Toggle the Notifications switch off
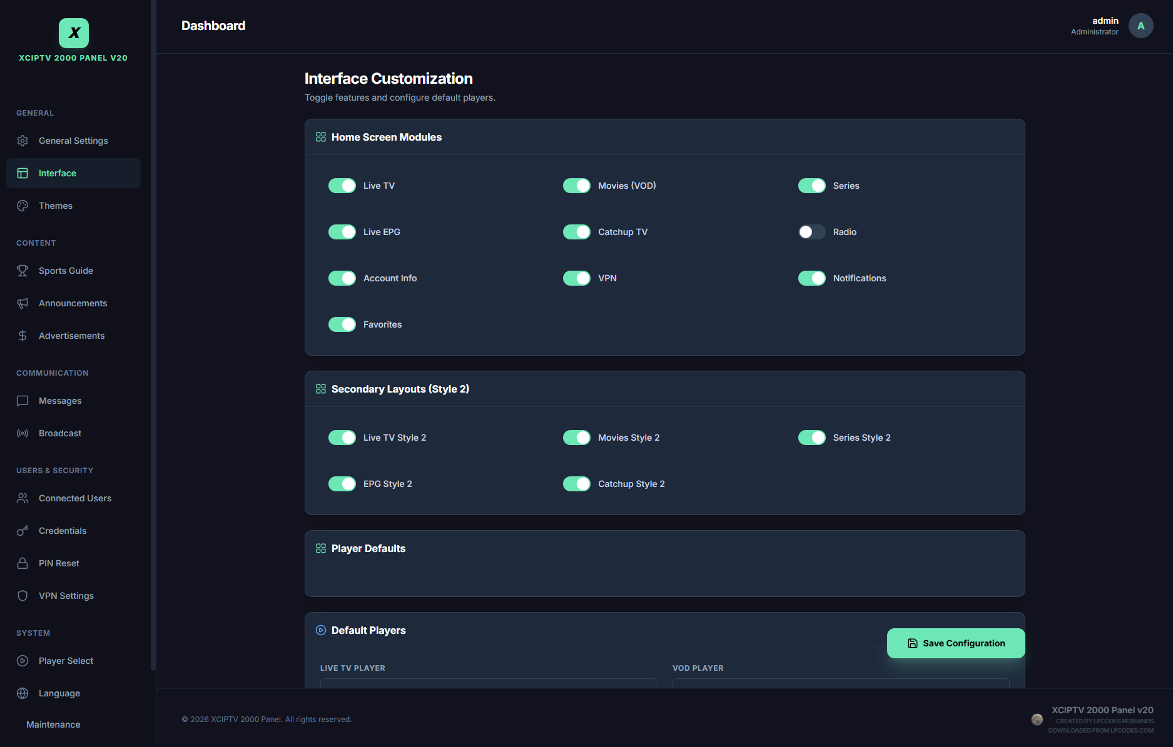 click(x=811, y=278)
